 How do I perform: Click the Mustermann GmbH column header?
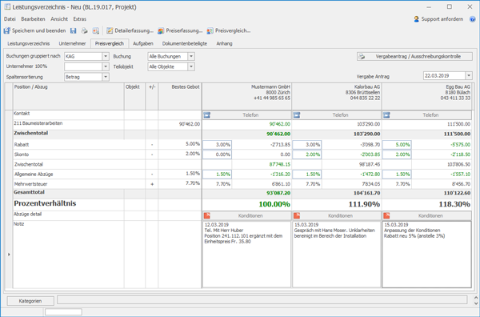pos(246,96)
